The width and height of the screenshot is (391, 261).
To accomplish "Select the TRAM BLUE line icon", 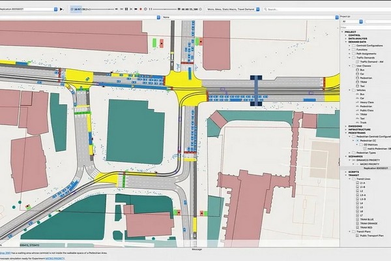I will click(357, 219).
